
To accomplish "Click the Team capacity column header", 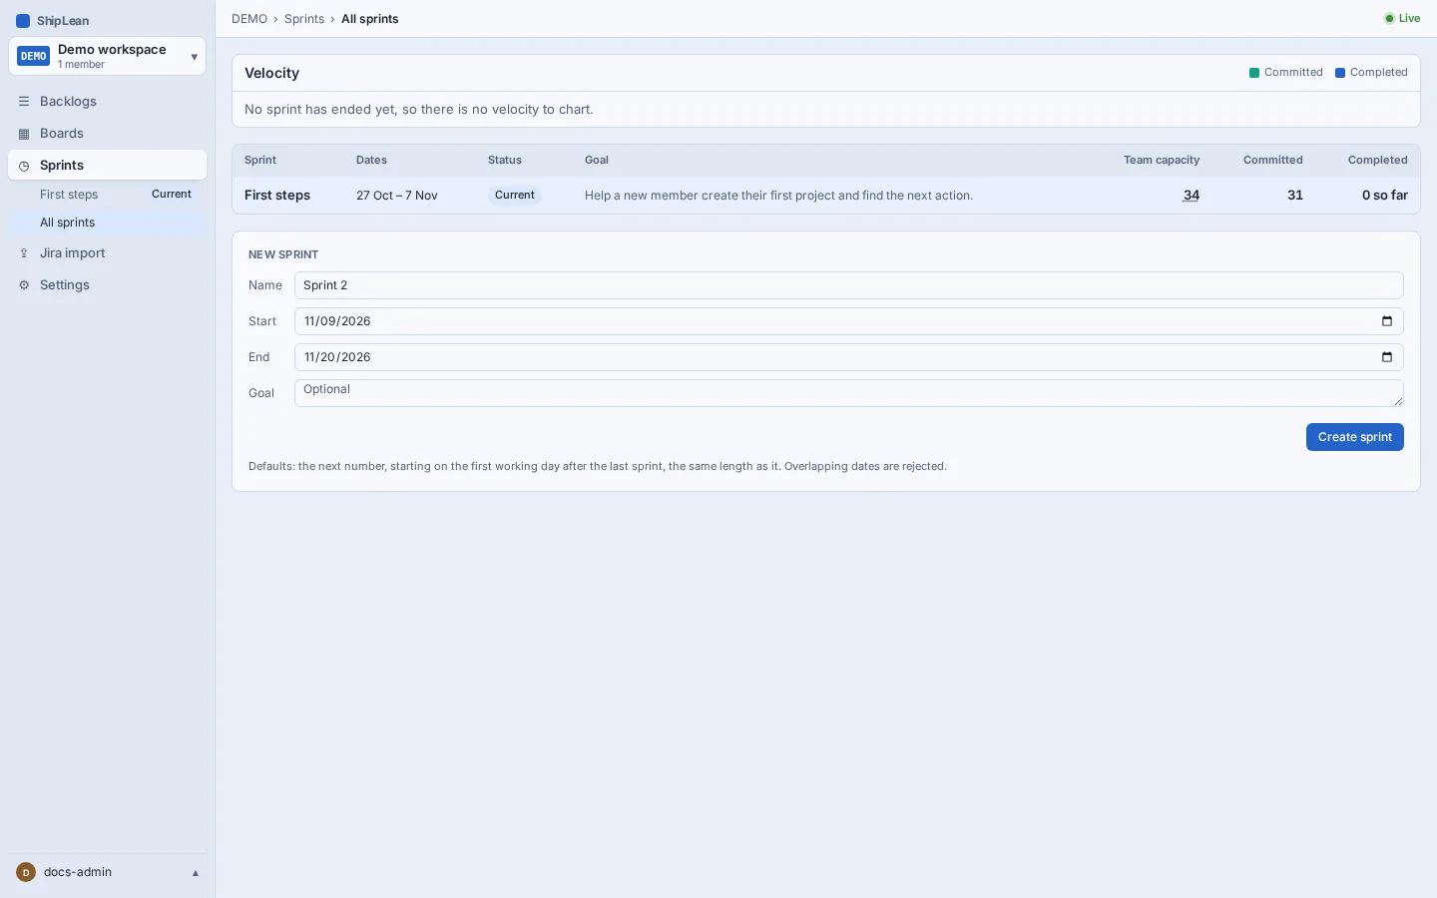I will tap(1162, 161).
